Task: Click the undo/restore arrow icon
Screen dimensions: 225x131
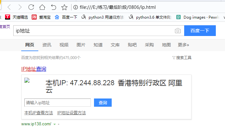Action: pyautogui.click(x=53, y=7)
